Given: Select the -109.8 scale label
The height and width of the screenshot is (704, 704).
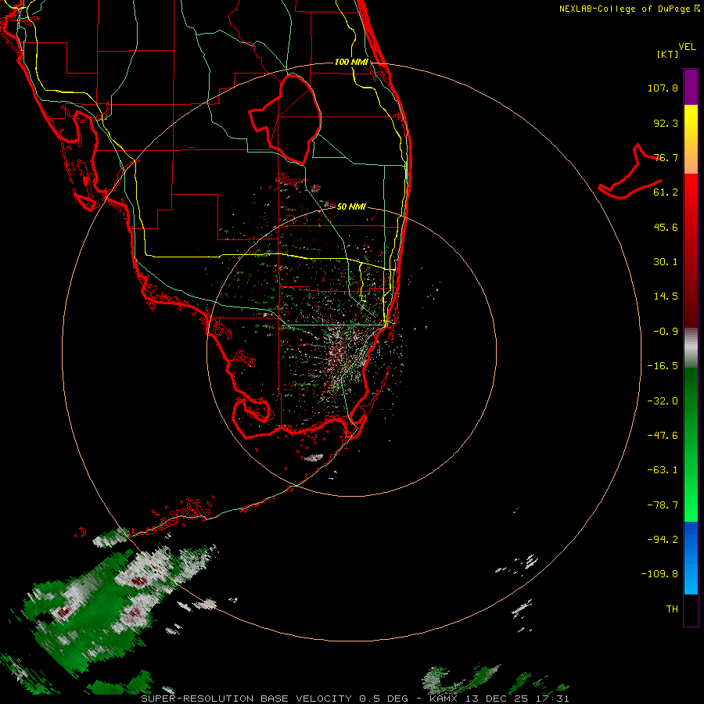Looking at the screenshot, I should point(659,574).
